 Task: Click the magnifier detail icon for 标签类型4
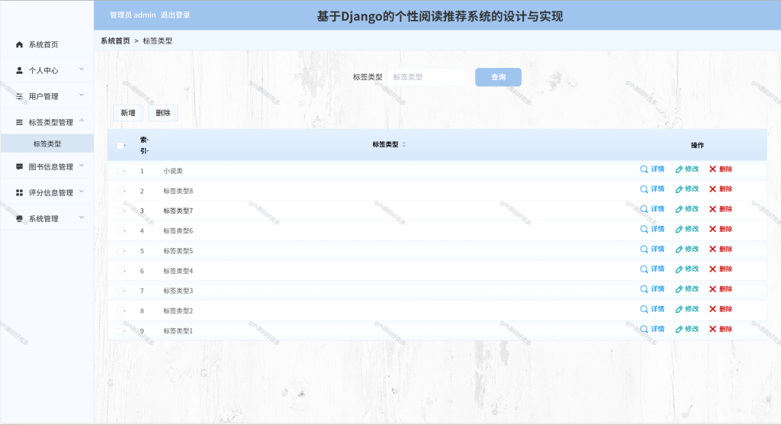[x=644, y=269]
